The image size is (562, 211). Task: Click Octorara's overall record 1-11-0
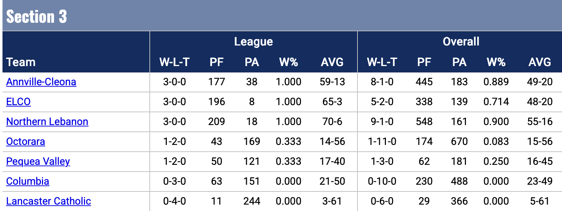pyautogui.click(x=382, y=142)
